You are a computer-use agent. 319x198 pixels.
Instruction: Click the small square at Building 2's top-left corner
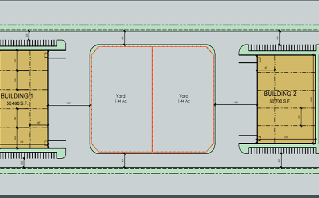point(259,60)
